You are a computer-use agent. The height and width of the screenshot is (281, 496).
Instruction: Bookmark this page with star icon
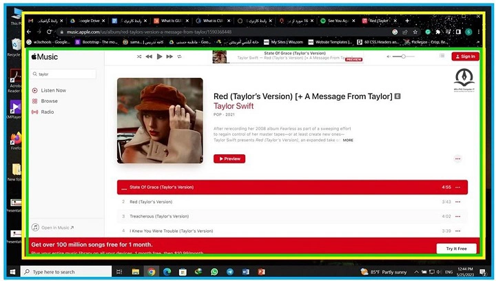coord(415,32)
